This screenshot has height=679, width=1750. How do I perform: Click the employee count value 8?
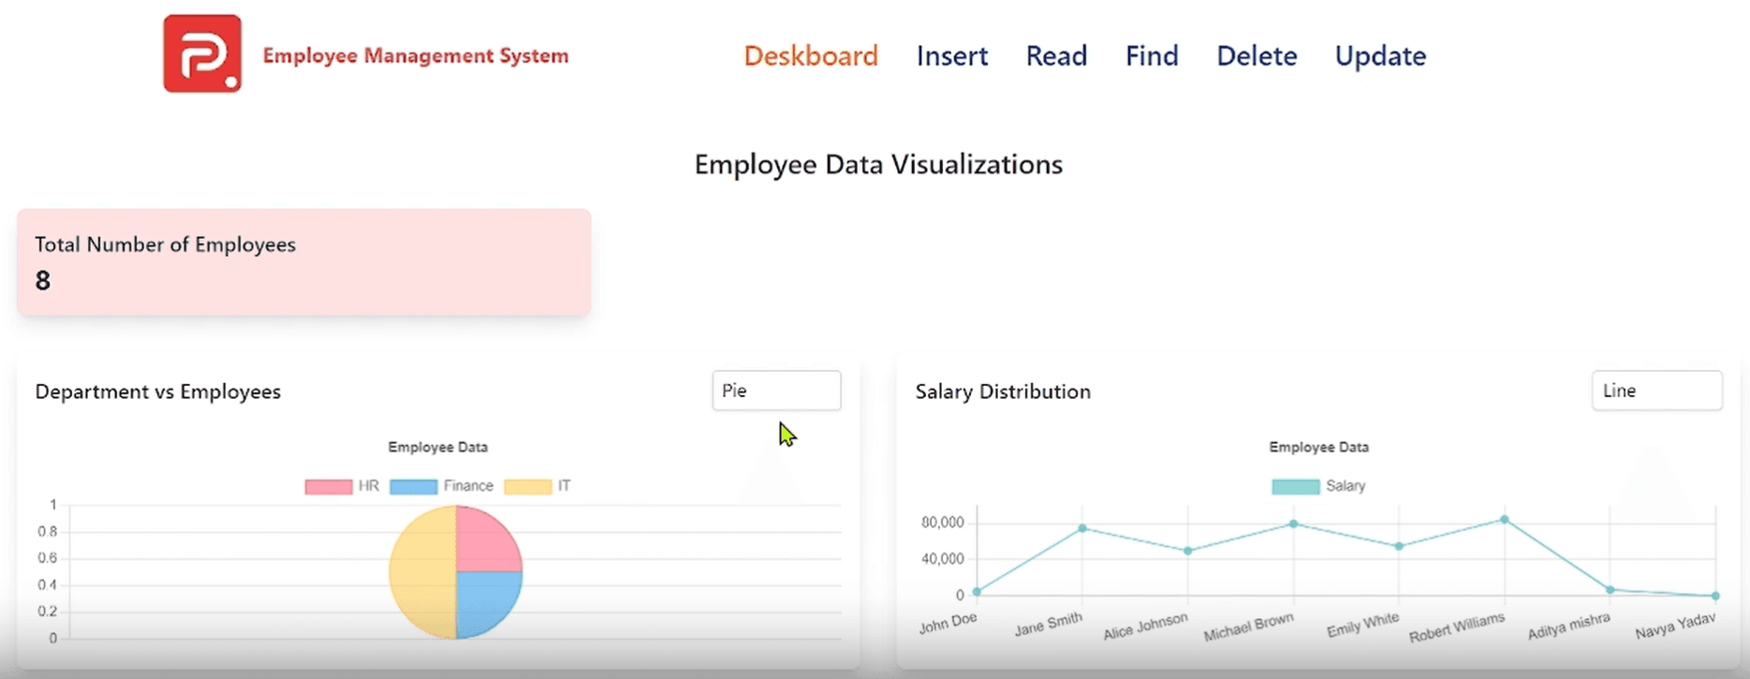point(43,280)
